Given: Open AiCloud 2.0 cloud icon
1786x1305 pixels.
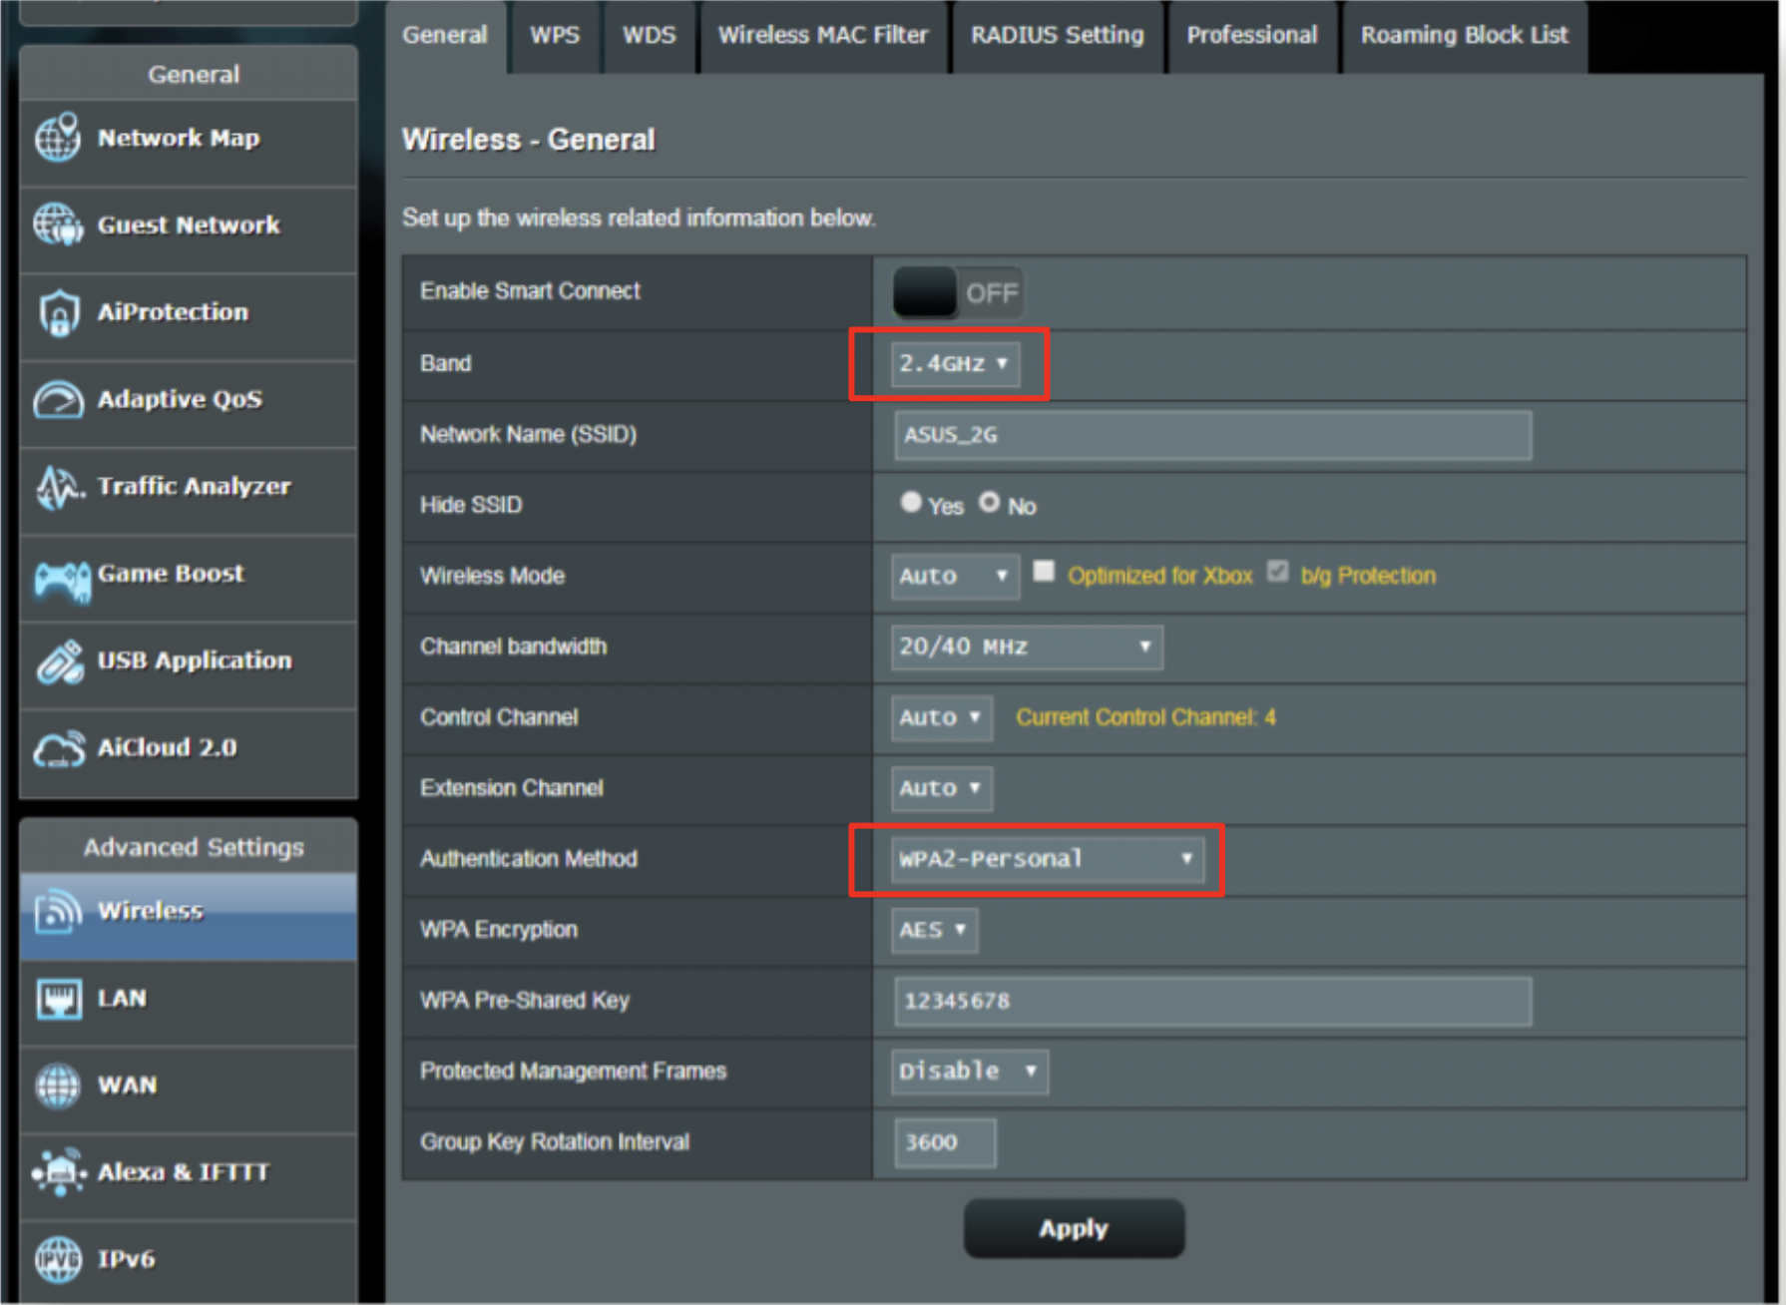Looking at the screenshot, I should coord(58,749).
